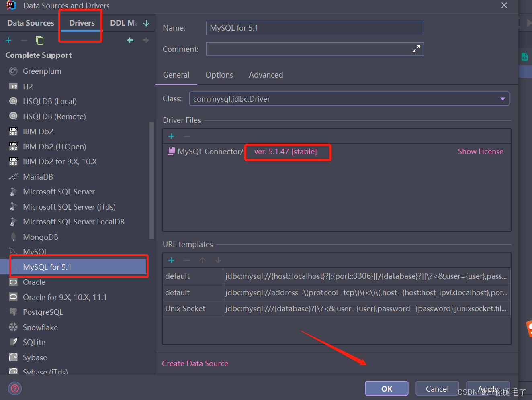Select MongoDB leaf icon
This screenshot has width=532, height=400.
click(x=13, y=237)
